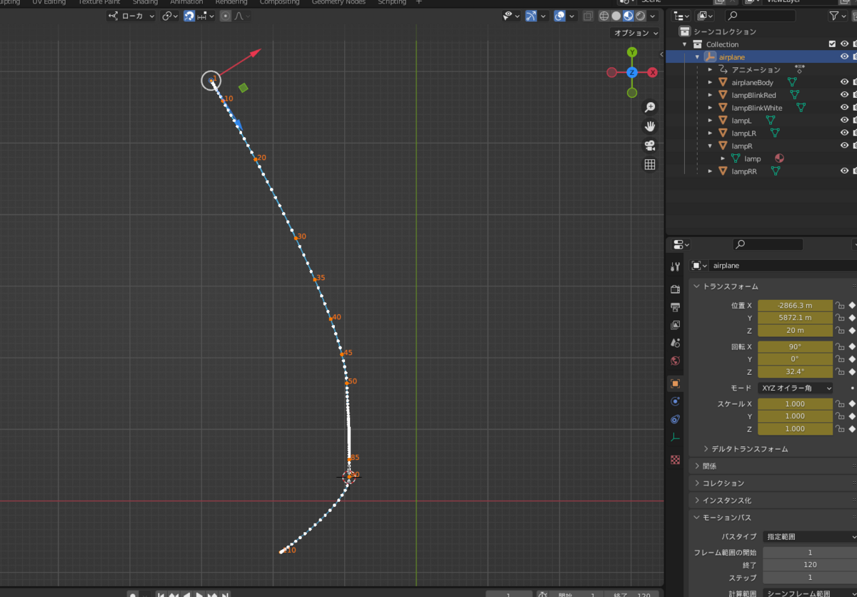
Task: Click the blue Z axis of navigation gizmo
Action: point(632,72)
